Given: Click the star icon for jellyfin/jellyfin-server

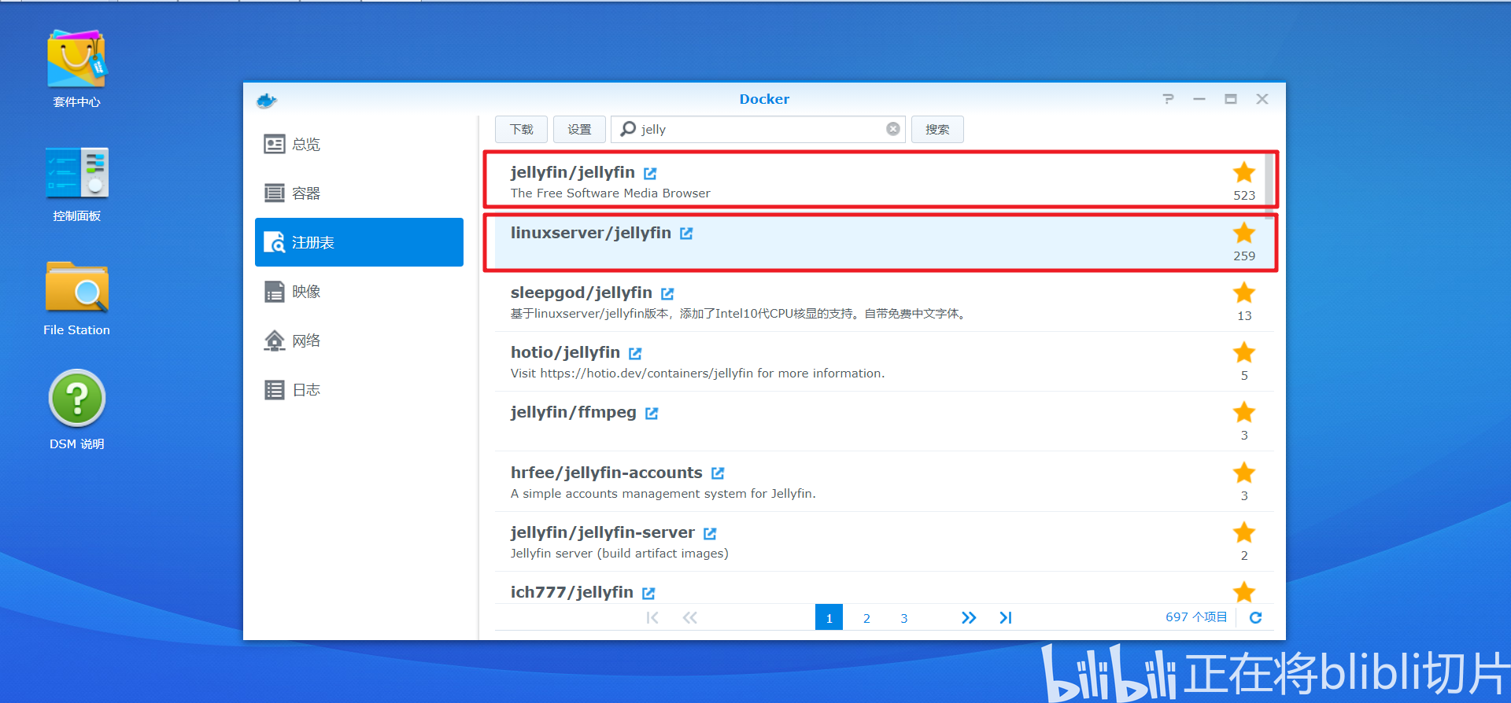Looking at the screenshot, I should 1244,532.
